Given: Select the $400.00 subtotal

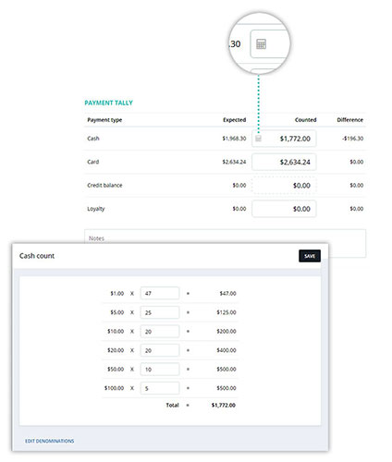Looking at the screenshot, I should point(227,350).
